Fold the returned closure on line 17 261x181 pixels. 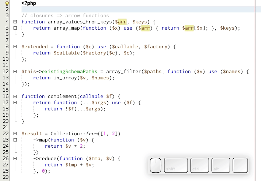point(15,103)
